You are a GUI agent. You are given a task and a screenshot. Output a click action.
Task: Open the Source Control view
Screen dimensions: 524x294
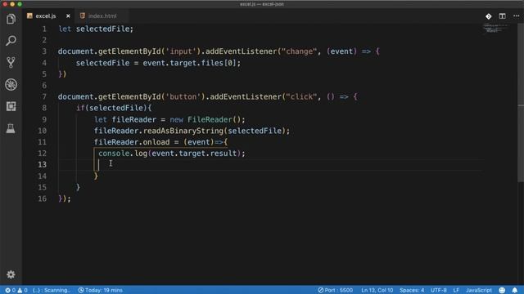tap(11, 62)
